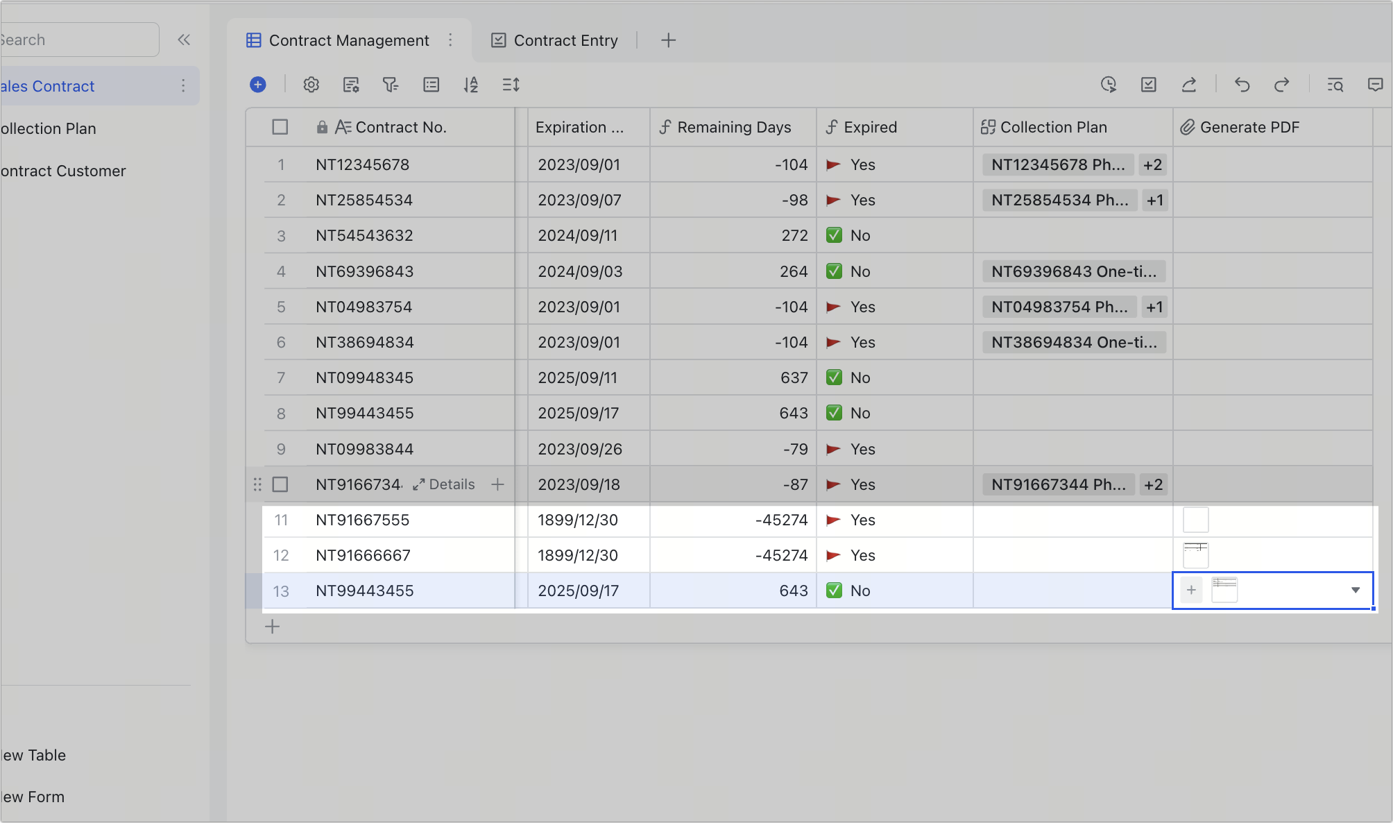Open the Sales Contract options menu
This screenshot has height=823, width=1393.
182,85
